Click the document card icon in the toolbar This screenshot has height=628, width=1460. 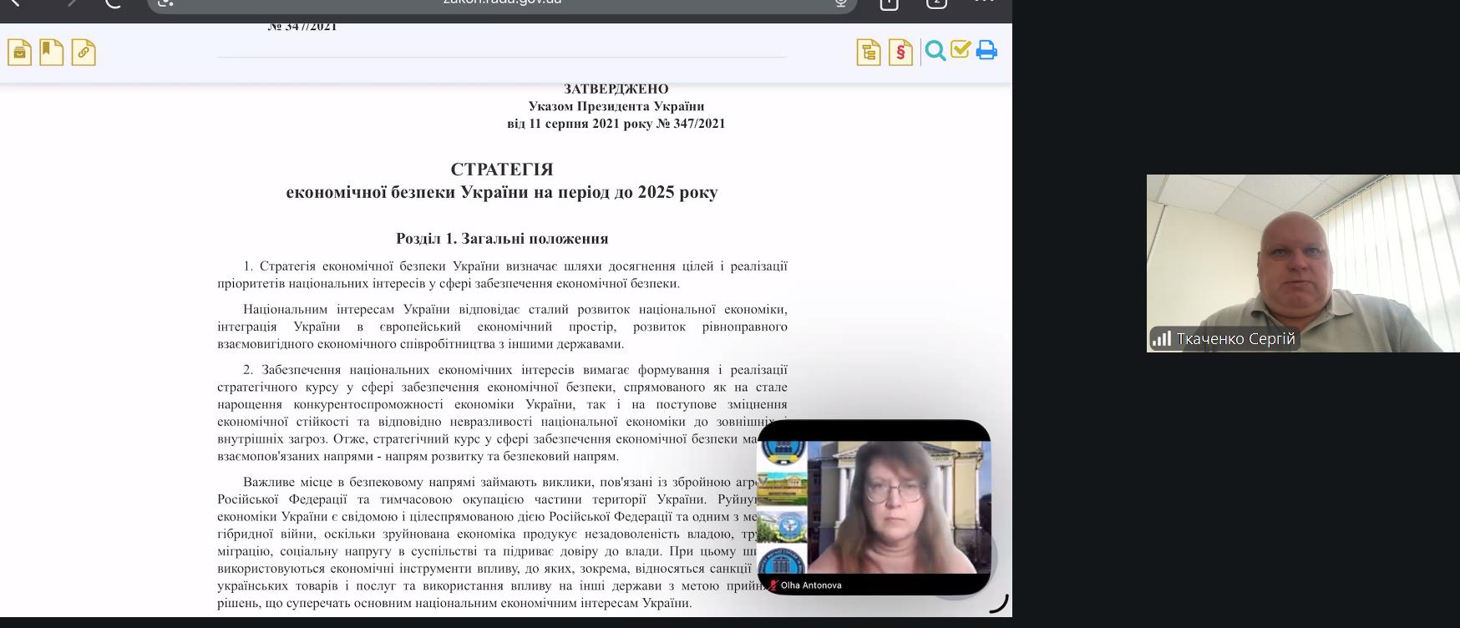click(19, 53)
